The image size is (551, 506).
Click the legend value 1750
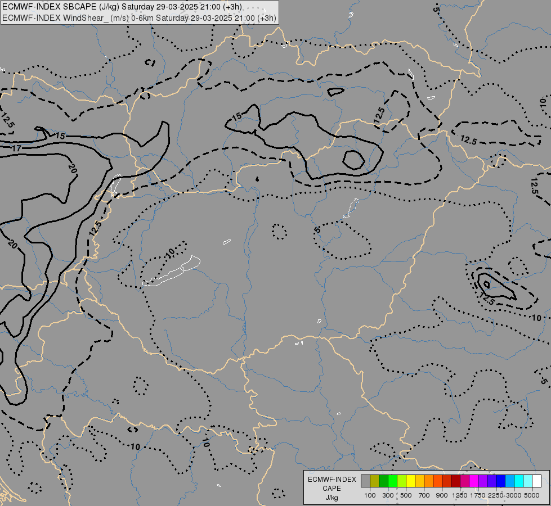click(x=478, y=495)
